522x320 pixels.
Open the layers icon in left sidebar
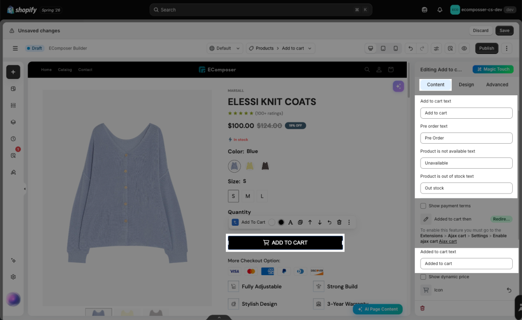(x=13, y=122)
